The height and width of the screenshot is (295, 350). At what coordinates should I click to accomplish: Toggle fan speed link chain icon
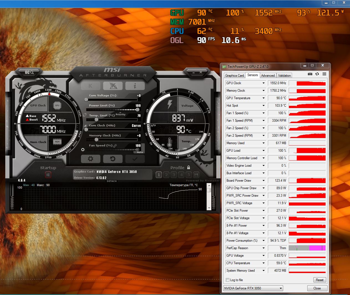coord(115,146)
